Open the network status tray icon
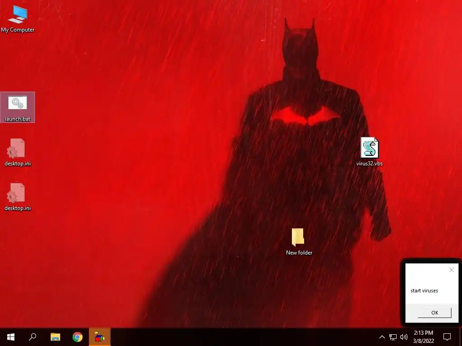Image resolution: width=462 pixels, height=346 pixels. (x=393, y=337)
